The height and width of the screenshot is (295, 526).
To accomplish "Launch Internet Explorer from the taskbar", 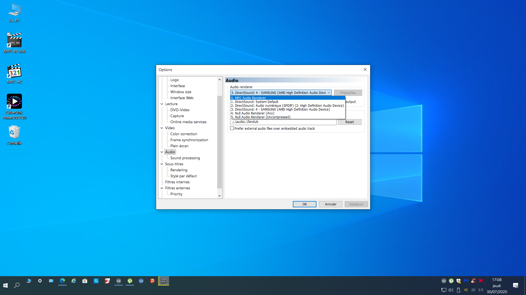I will pyautogui.click(x=74, y=281).
